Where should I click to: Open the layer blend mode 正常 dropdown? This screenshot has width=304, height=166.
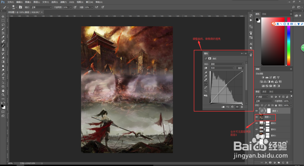coord(264,101)
